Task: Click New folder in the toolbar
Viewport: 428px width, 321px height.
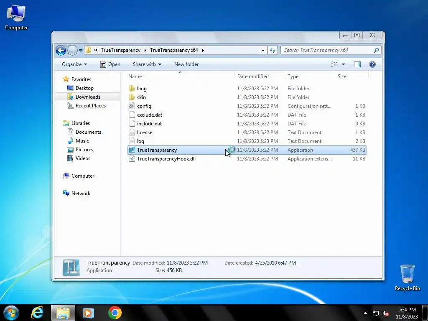Action: click(186, 64)
